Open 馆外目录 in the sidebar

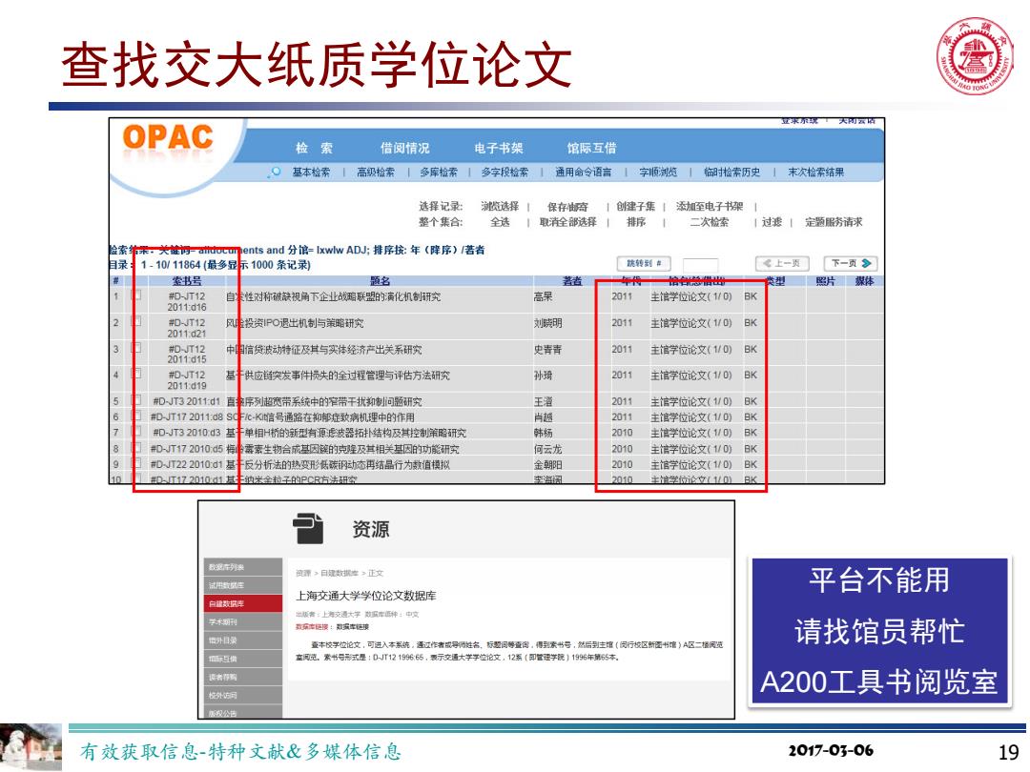tap(243, 640)
